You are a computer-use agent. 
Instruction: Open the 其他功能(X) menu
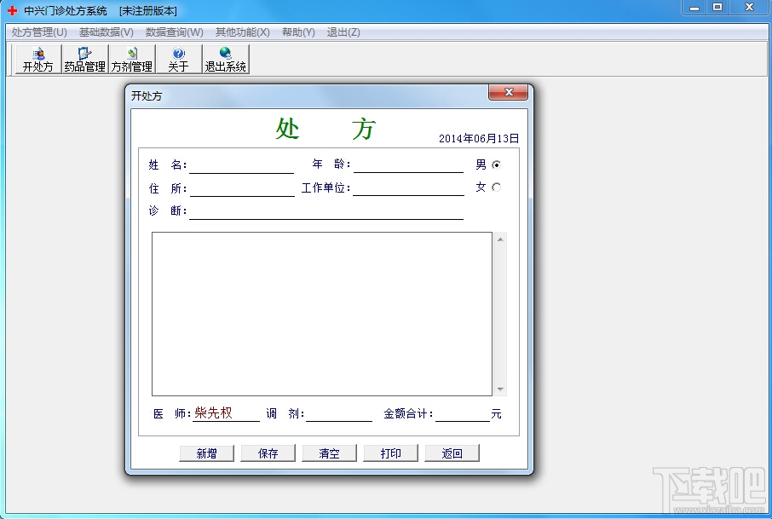pos(243,32)
